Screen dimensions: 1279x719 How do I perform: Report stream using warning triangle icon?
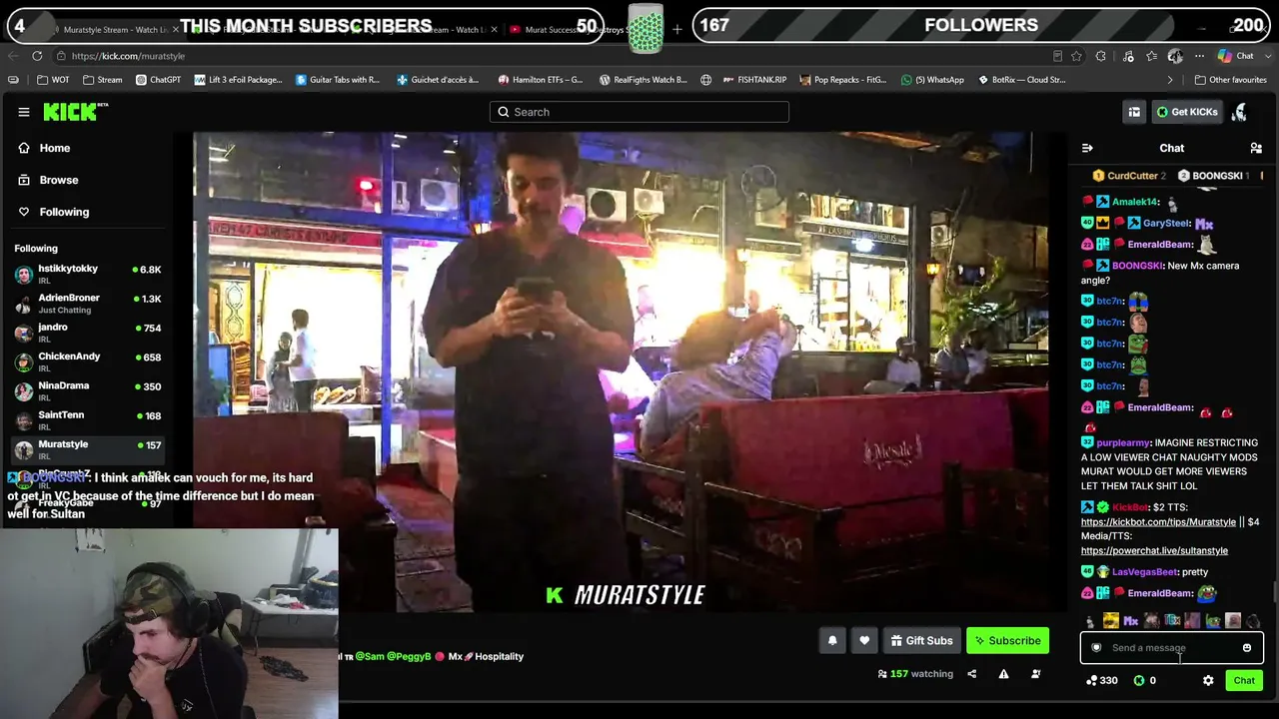[1003, 674]
